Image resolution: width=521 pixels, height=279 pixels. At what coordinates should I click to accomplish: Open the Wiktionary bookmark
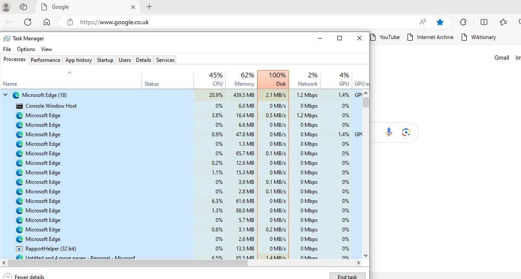[x=479, y=37]
